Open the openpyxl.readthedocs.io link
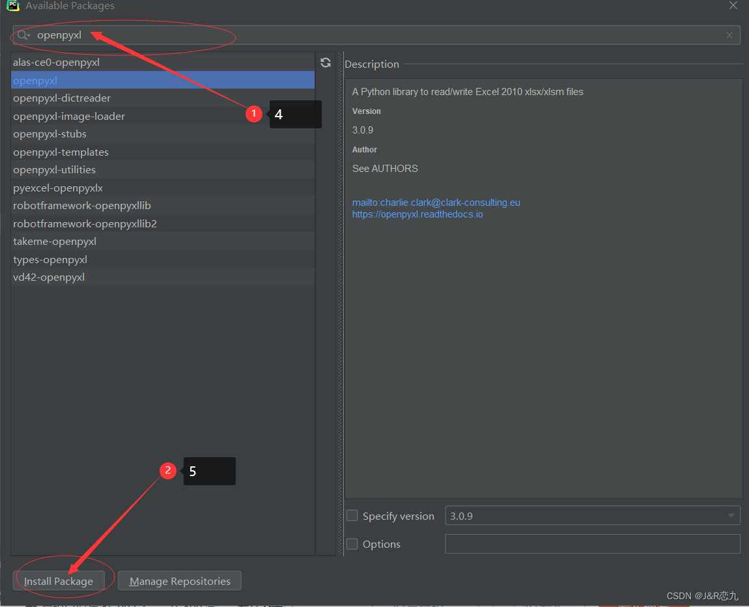The width and height of the screenshot is (749, 607). (417, 214)
